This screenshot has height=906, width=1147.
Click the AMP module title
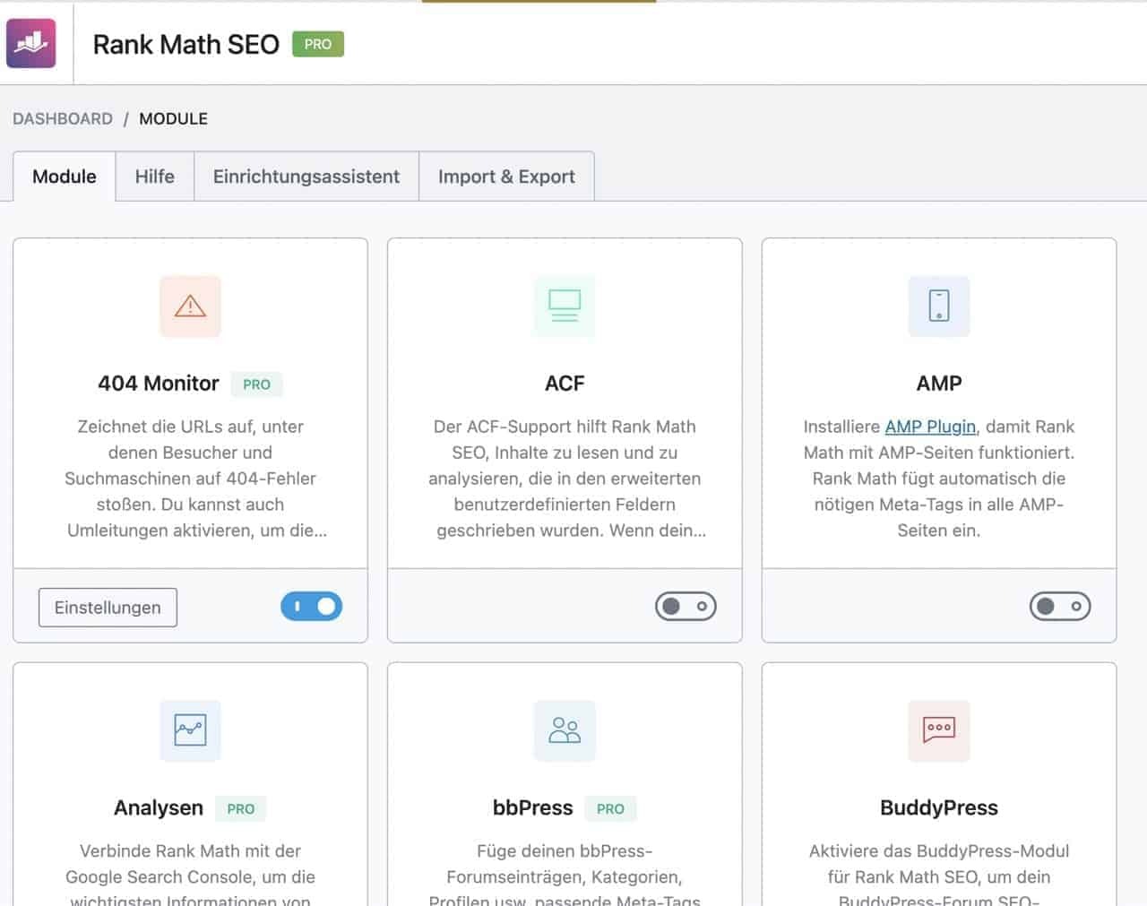939,384
